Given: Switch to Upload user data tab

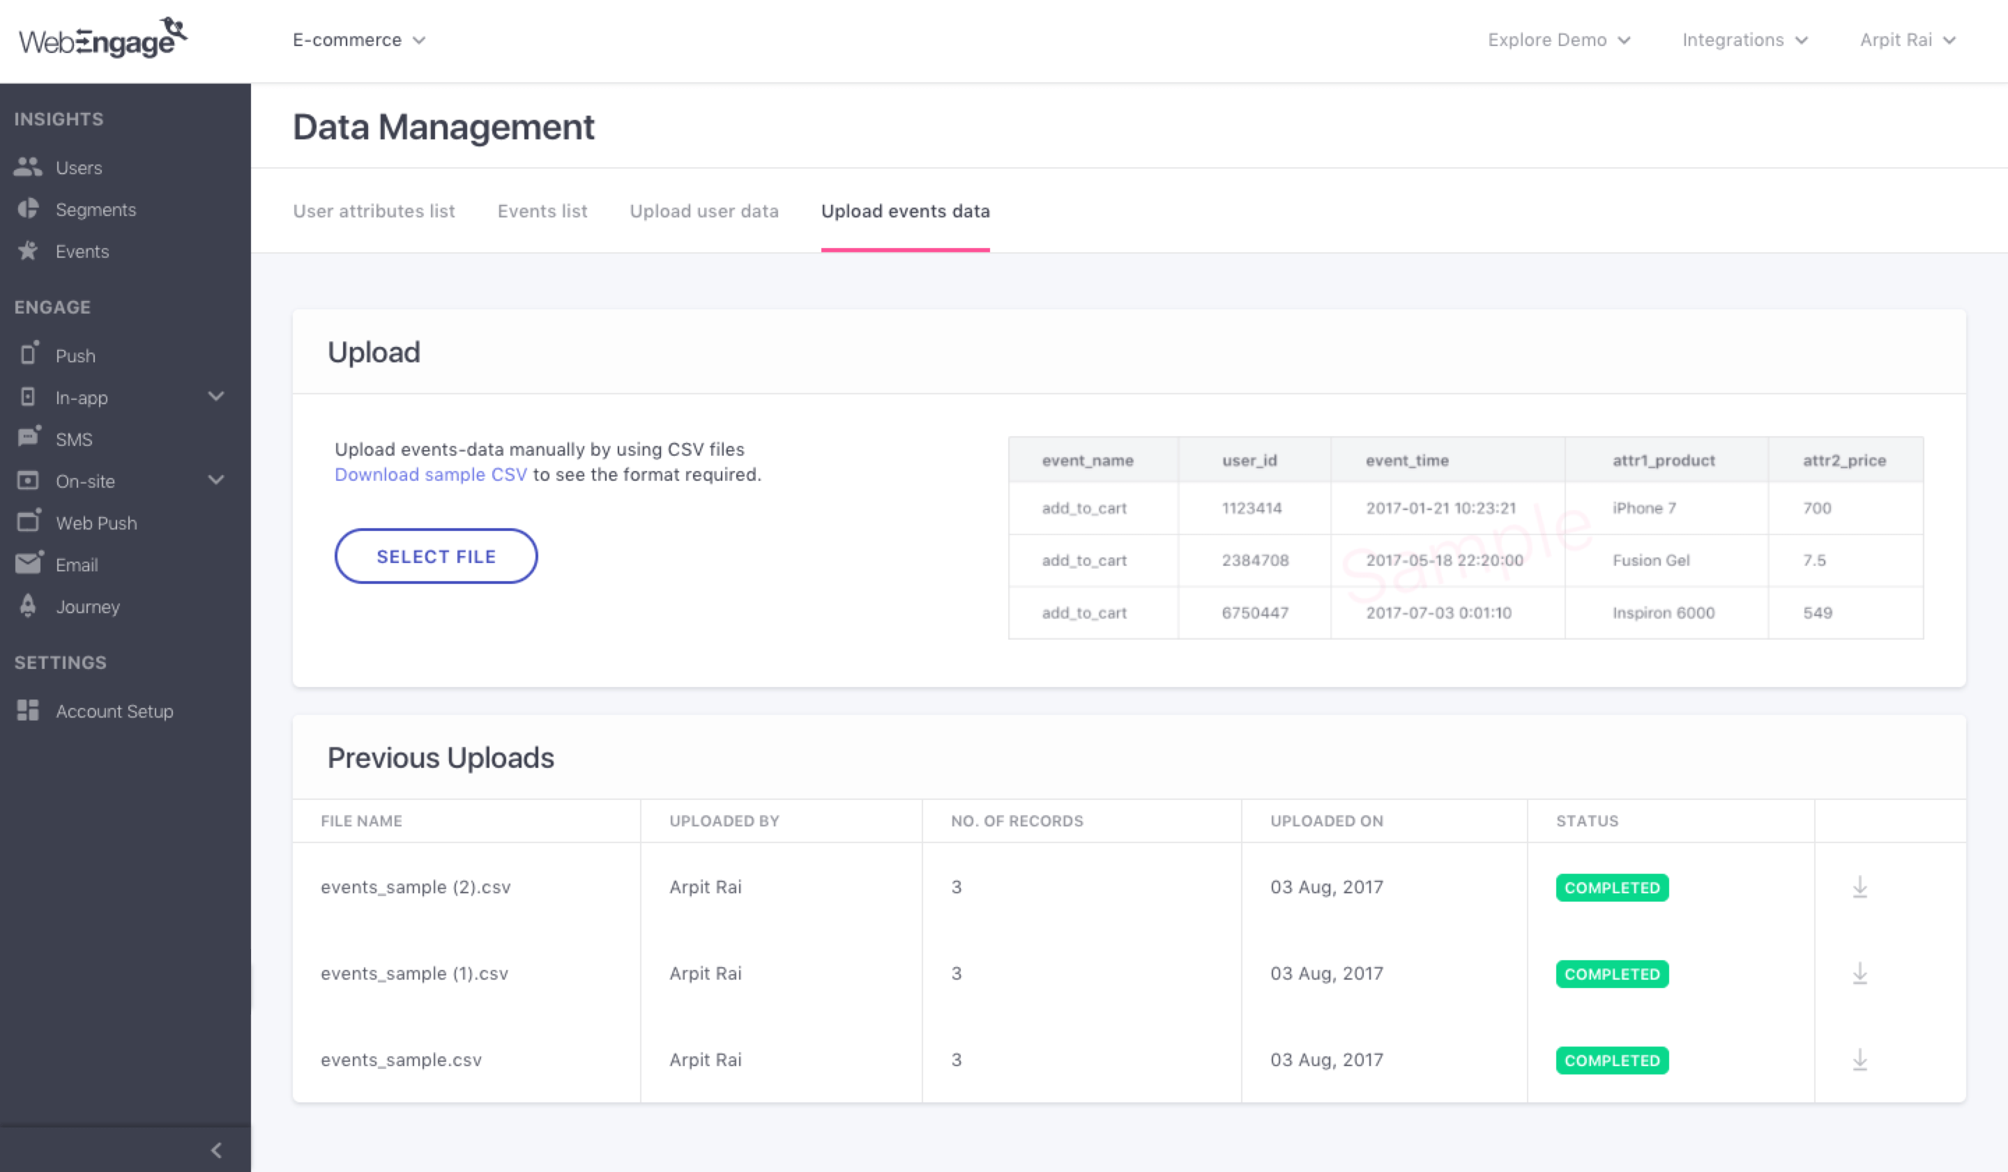Looking at the screenshot, I should click(703, 211).
